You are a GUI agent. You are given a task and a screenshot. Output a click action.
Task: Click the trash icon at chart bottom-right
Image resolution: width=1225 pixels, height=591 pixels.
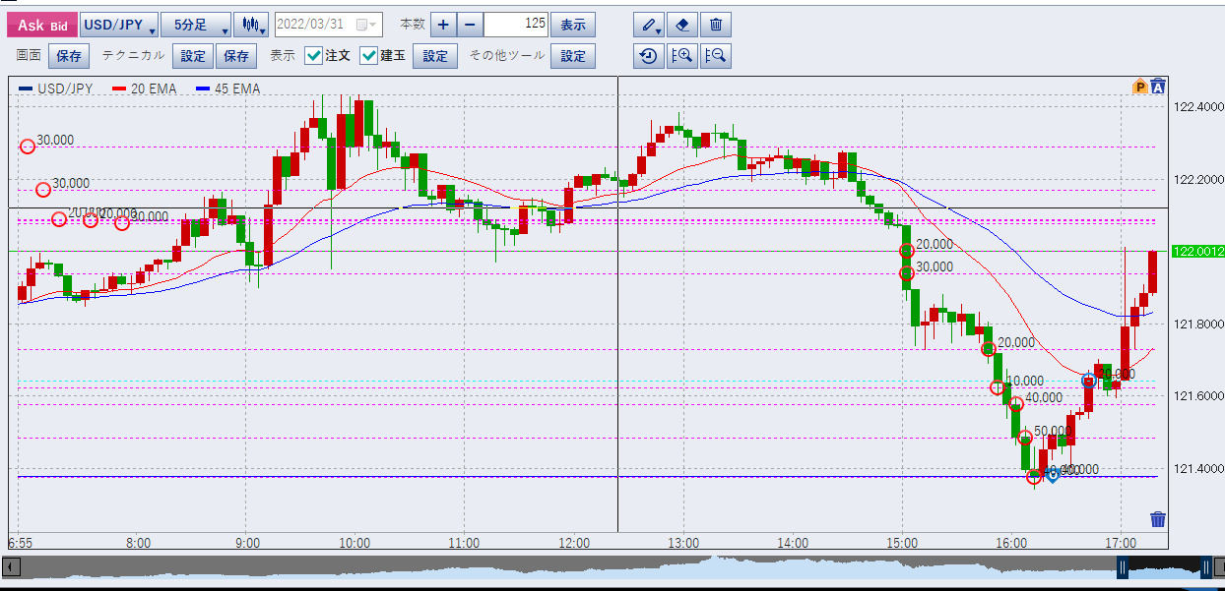(1158, 519)
